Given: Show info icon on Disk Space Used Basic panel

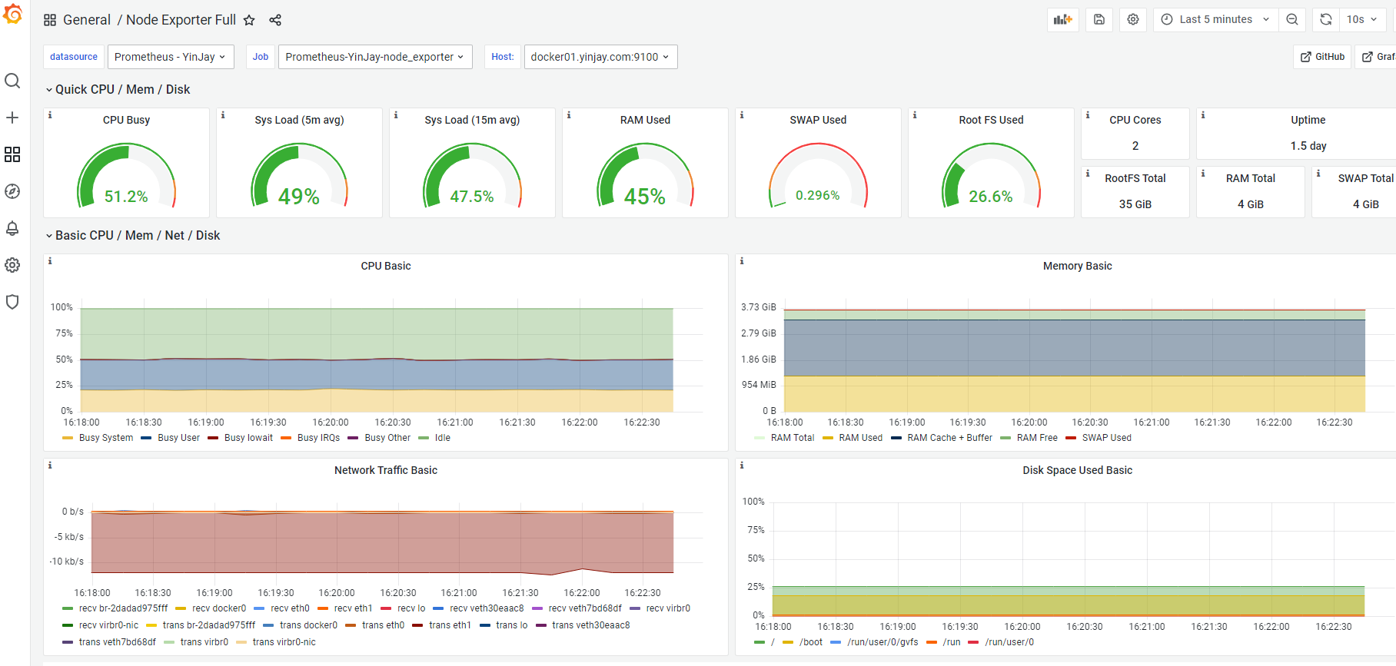Looking at the screenshot, I should pos(742,466).
